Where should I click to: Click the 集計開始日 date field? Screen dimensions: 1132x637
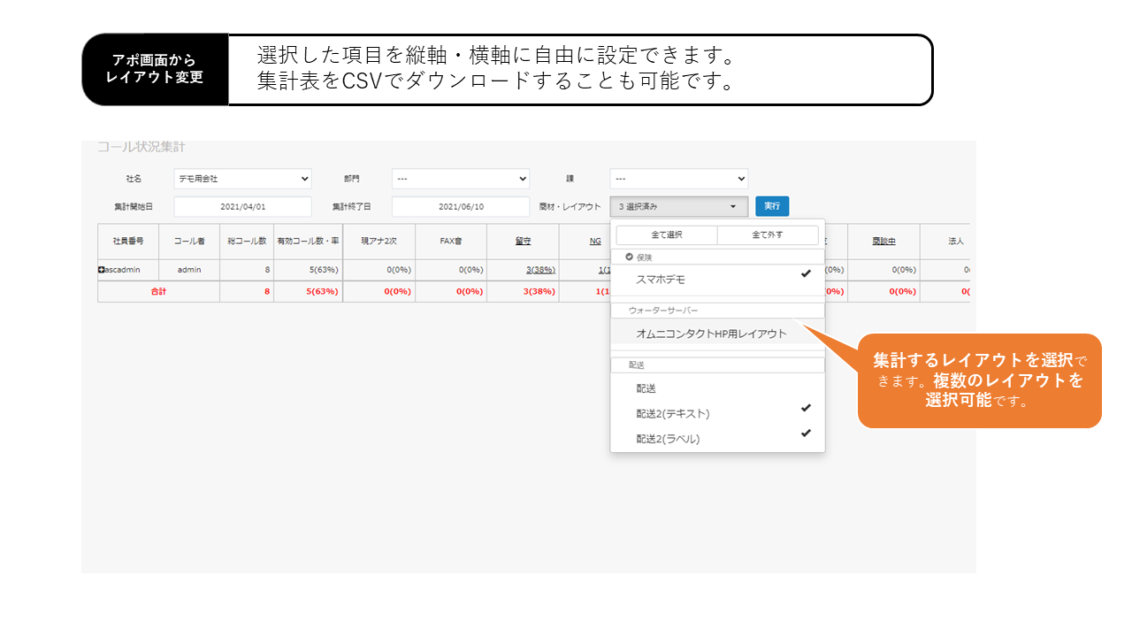pos(242,206)
